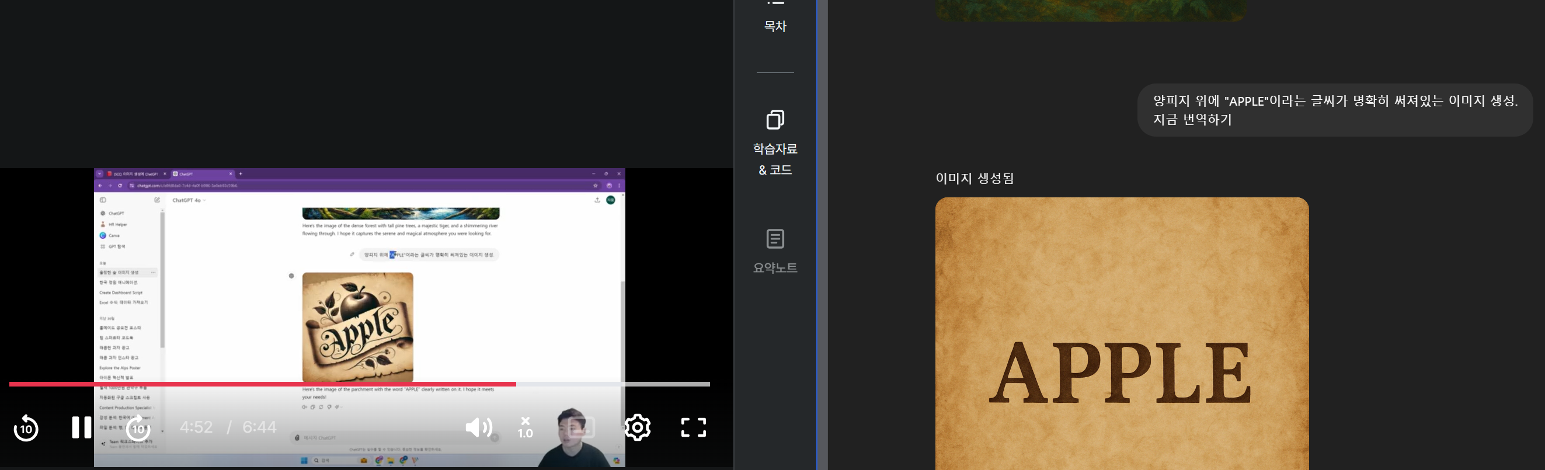Toggle the subtitles caption icon
The image size is (1545, 470).
[581, 427]
